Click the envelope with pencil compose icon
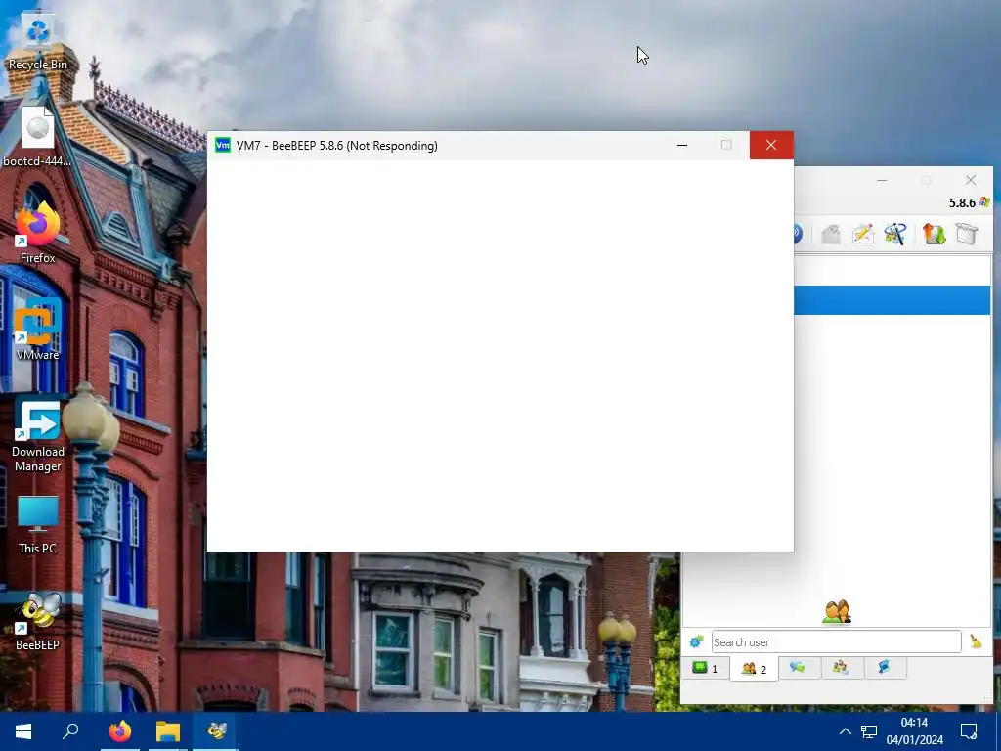 862,234
